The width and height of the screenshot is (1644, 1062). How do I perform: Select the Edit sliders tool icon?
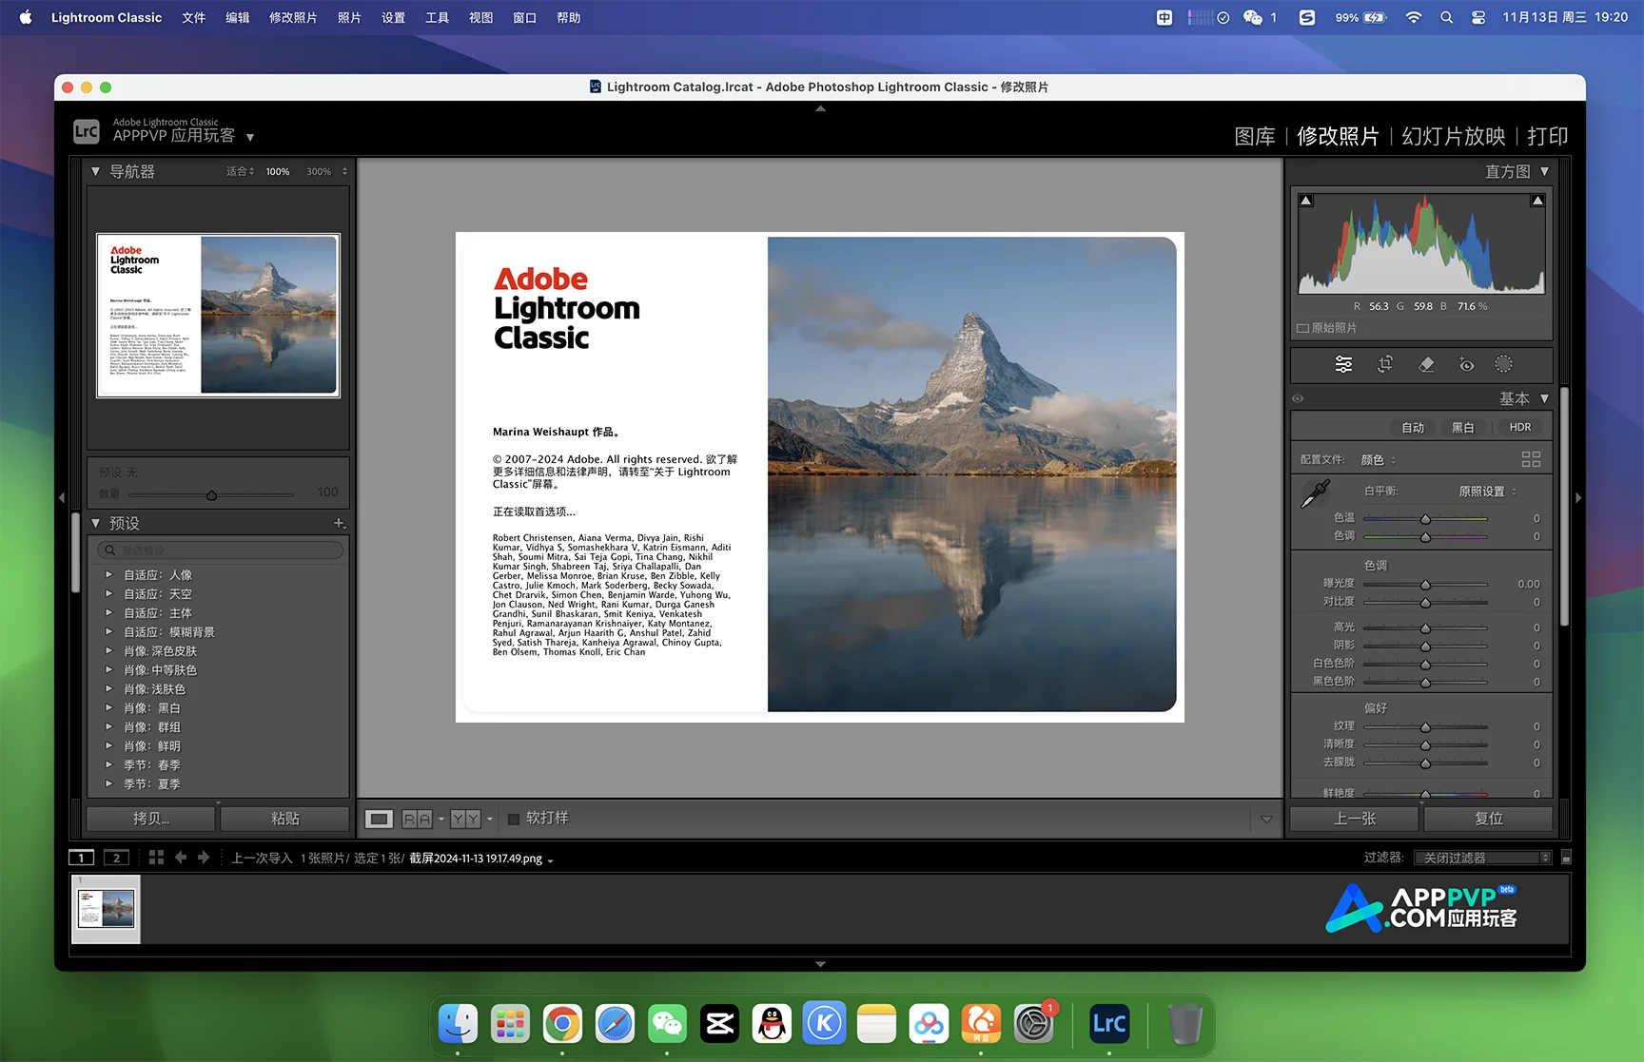pyautogui.click(x=1343, y=364)
